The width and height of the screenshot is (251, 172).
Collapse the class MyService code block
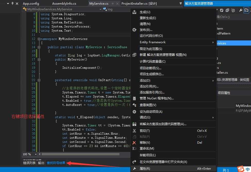pyautogui.click(x=39, y=47)
